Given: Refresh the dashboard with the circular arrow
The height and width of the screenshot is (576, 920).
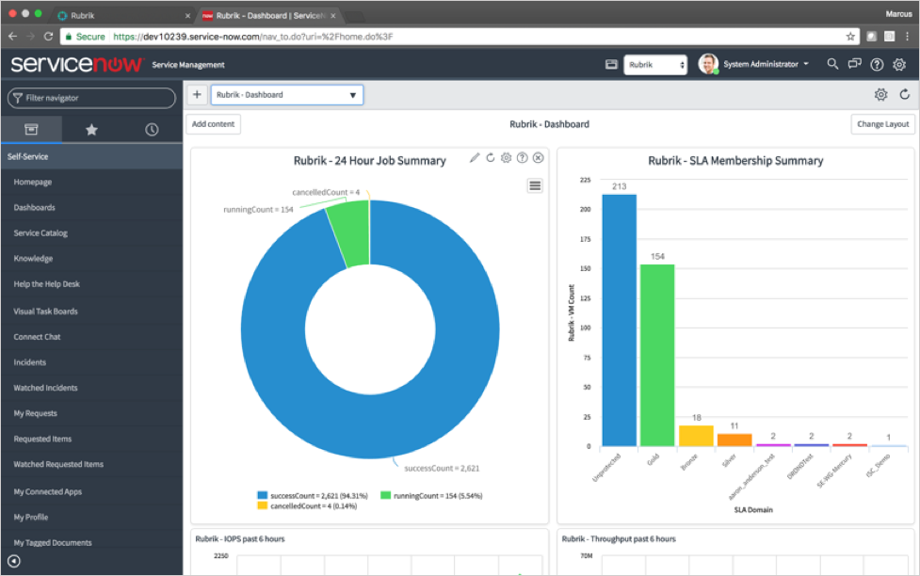Looking at the screenshot, I should (x=905, y=94).
